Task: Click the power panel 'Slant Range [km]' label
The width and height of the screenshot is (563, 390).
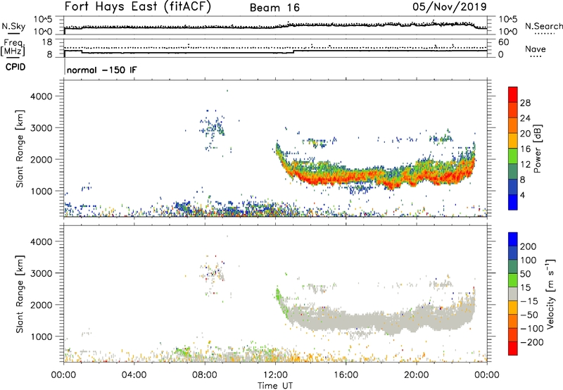Action: tap(20, 149)
